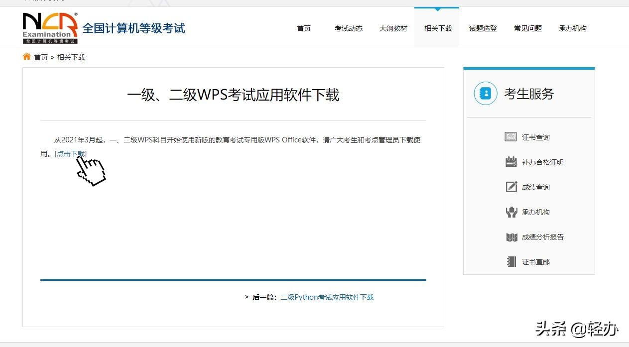Click 相关下载 in the breadcrumb
The height and width of the screenshot is (347, 629).
71,57
